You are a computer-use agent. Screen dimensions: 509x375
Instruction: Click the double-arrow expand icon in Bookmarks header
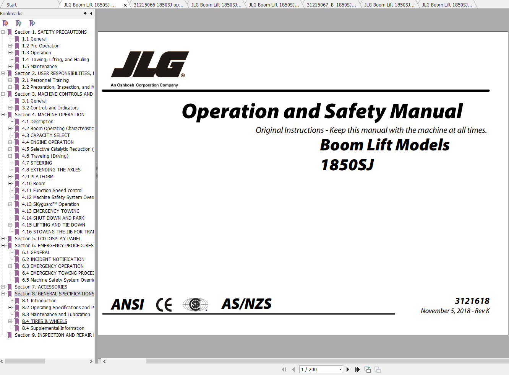click(85, 13)
